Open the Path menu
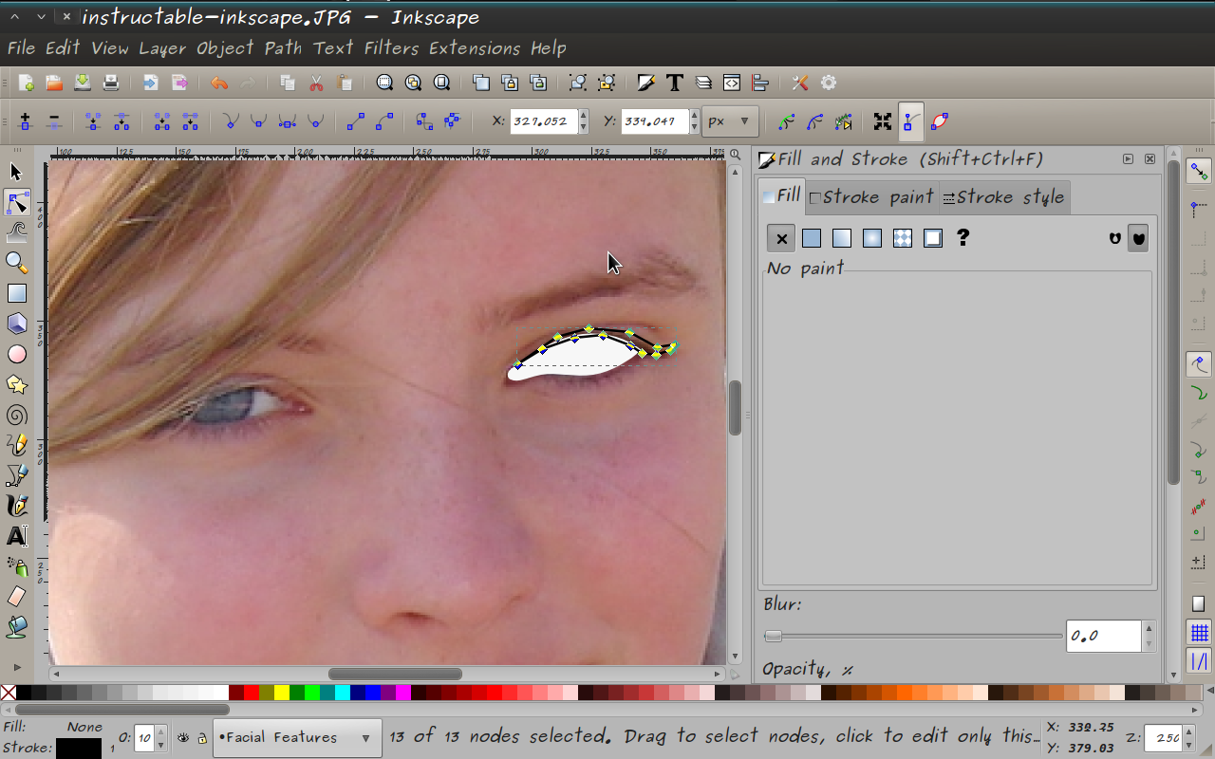 (x=283, y=48)
